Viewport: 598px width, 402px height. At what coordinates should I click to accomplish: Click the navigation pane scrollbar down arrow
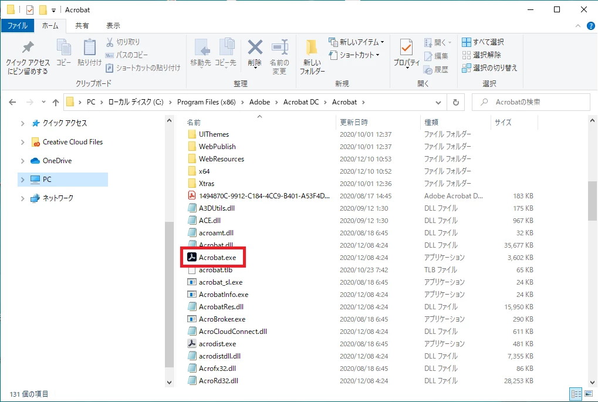170,382
